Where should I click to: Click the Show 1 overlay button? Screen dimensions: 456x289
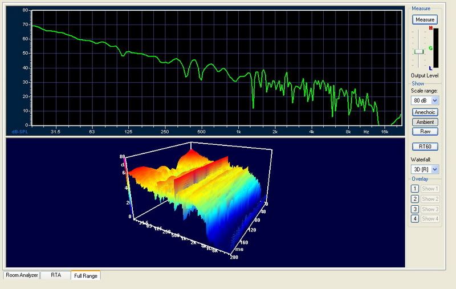click(x=430, y=189)
